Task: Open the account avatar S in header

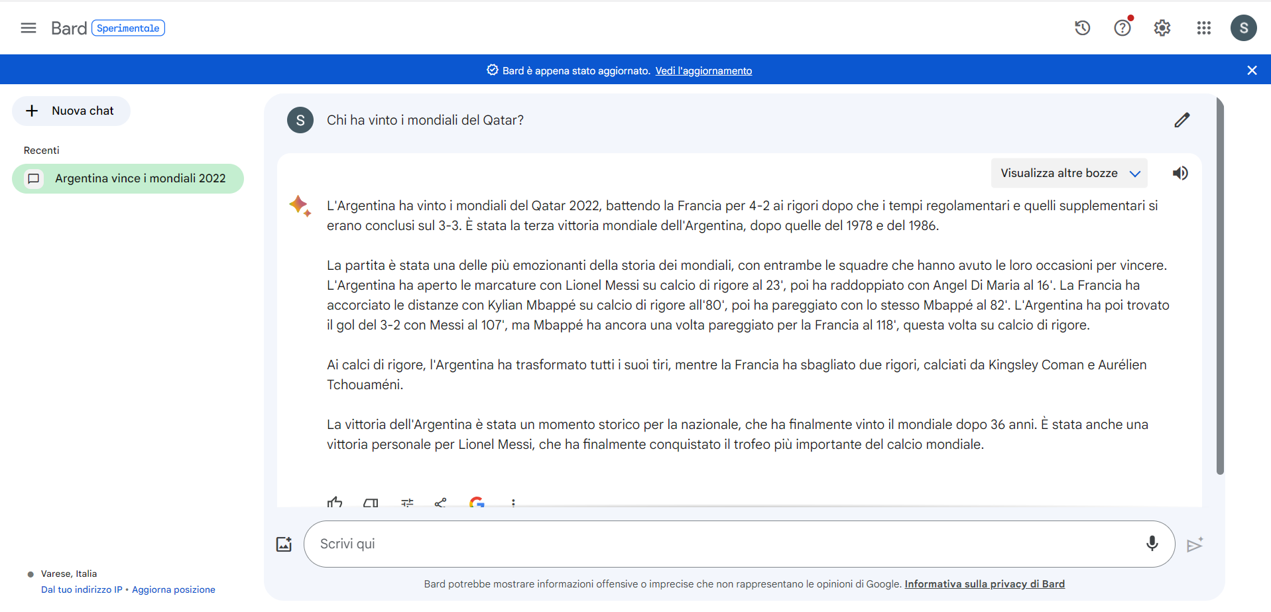Action: pos(1244,28)
